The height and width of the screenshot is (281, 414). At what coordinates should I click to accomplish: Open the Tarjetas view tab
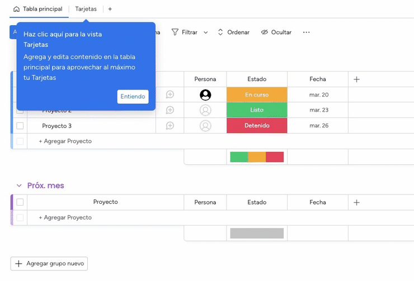[x=86, y=9]
